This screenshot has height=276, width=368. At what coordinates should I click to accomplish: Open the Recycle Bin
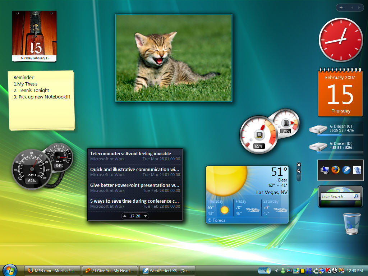pos(351,224)
